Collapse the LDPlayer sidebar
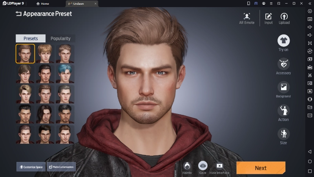Screen dimensions: 314x177 point(310,4)
